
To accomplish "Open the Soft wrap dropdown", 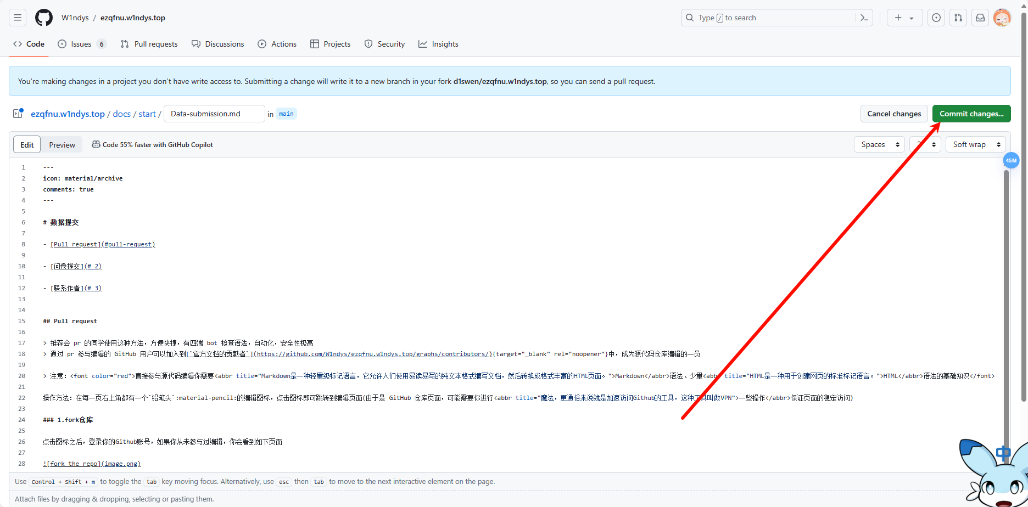I will coord(976,144).
